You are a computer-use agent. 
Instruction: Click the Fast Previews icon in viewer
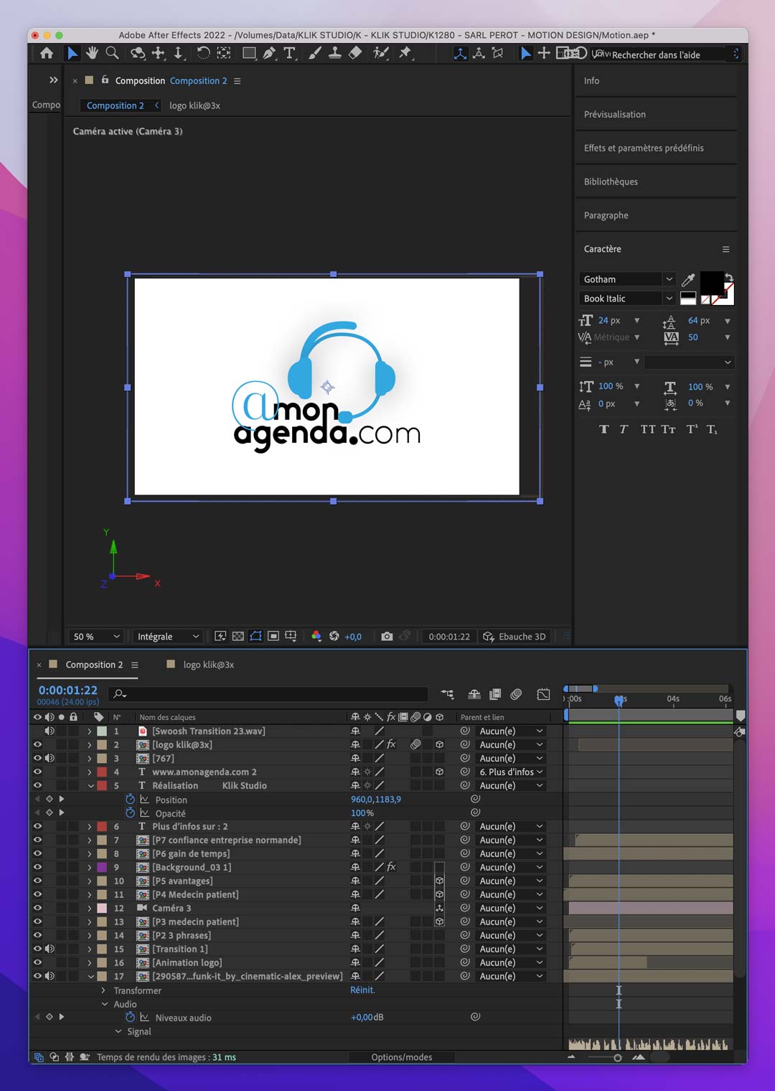[x=220, y=636]
